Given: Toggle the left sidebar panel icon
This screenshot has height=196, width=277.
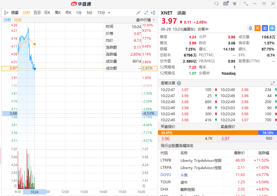Looking at the screenshot, I should click(6, 13).
